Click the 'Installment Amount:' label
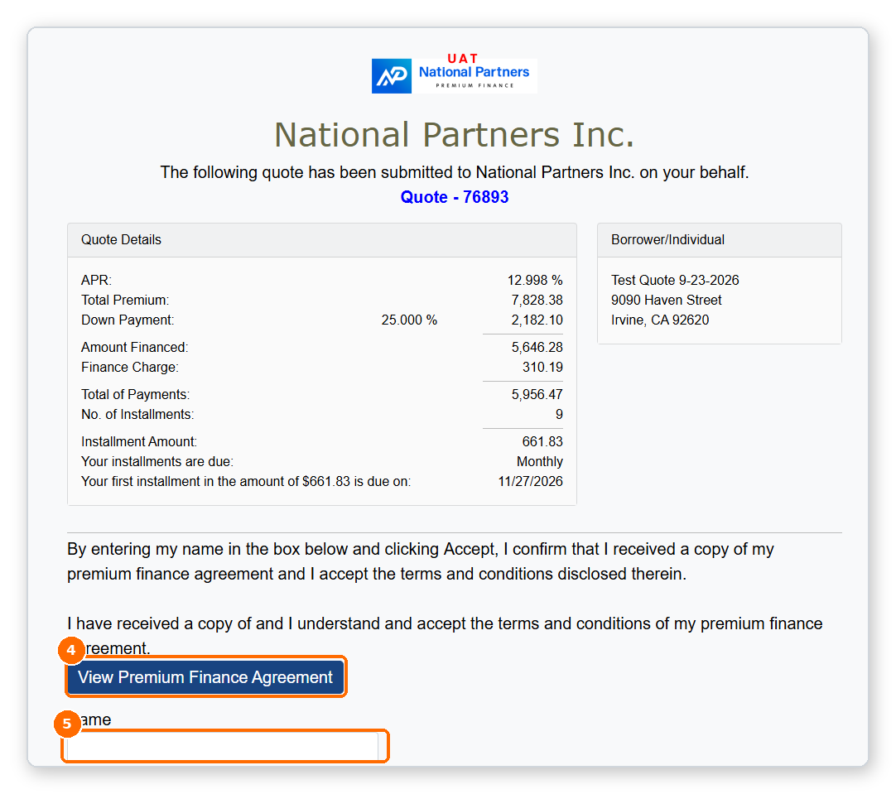896x794 pixels. point(139,442)
